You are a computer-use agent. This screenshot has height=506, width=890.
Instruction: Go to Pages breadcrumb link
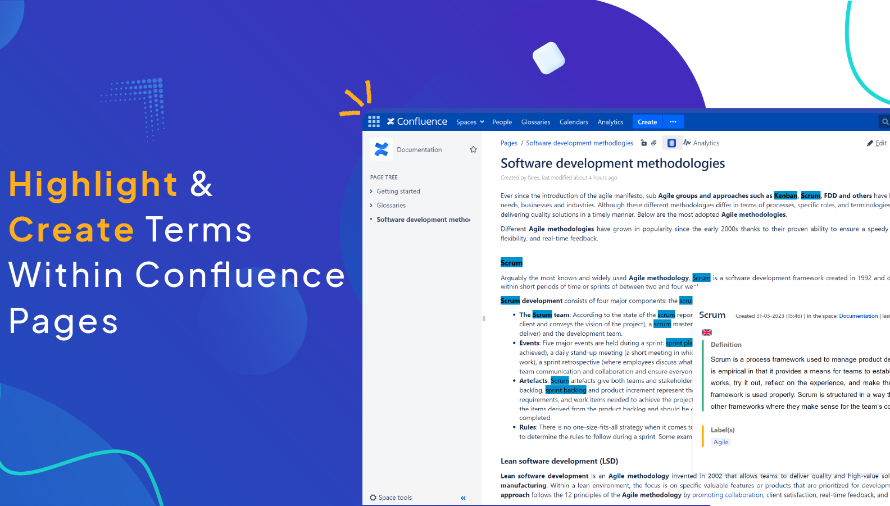click(x=509, y=143)
